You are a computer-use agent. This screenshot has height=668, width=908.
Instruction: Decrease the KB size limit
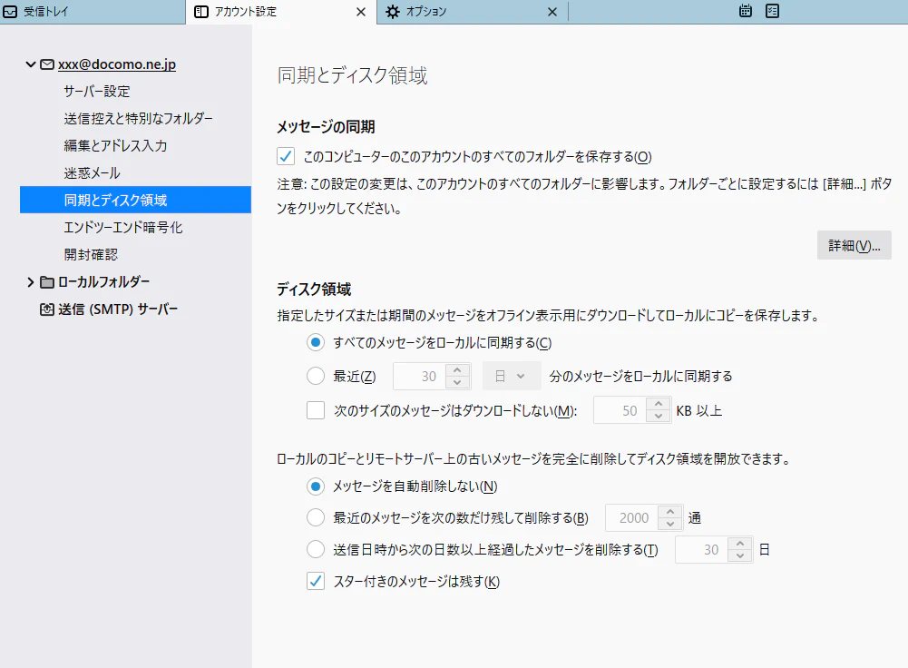[x=659, y=417]
